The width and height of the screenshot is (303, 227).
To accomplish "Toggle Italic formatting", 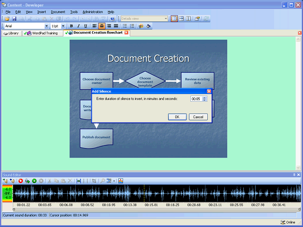I will pos(78,26).
